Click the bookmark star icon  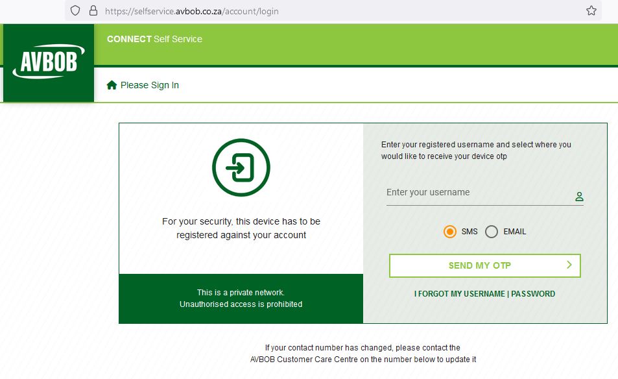pos(590,10)
